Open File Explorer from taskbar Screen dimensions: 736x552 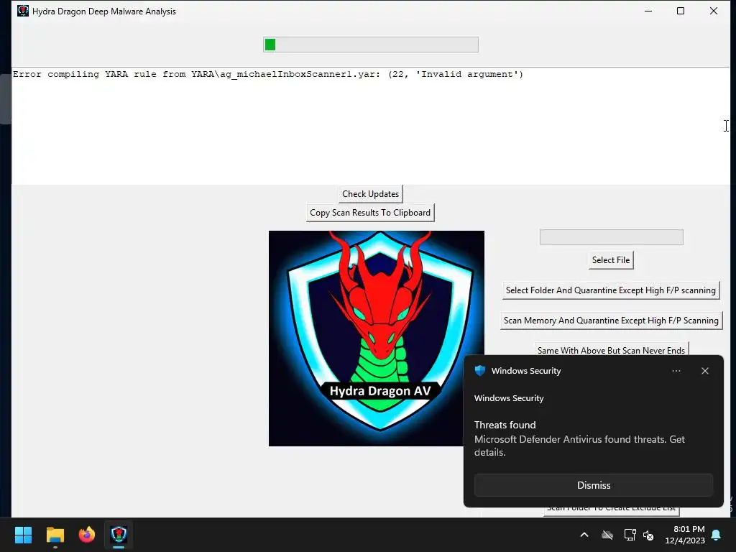(x=55, y=535)
